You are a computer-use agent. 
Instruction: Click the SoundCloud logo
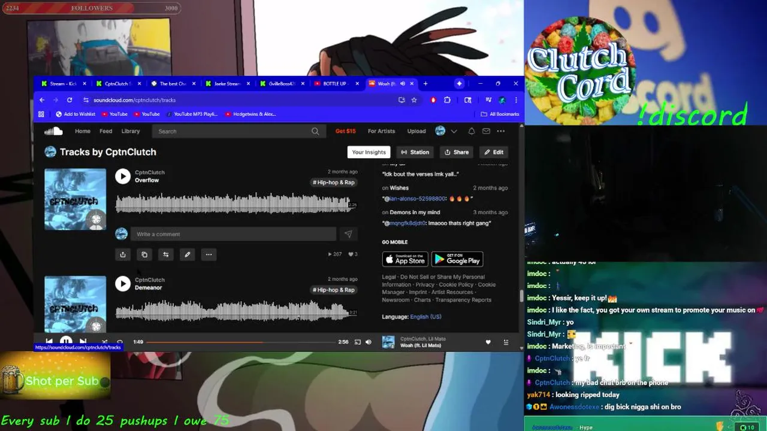53,131
